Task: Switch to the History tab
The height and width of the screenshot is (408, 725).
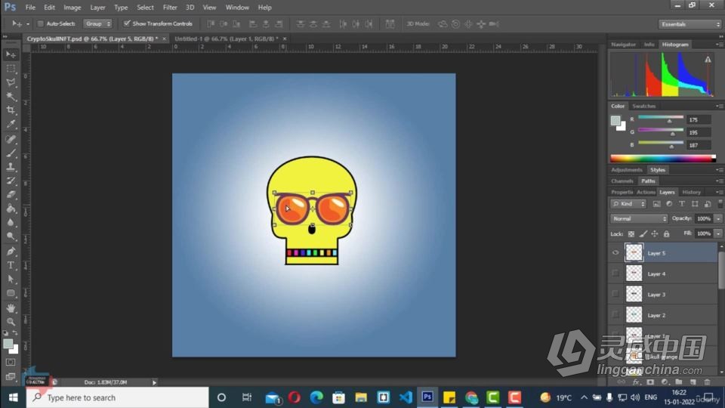Action: coord(691,192)
